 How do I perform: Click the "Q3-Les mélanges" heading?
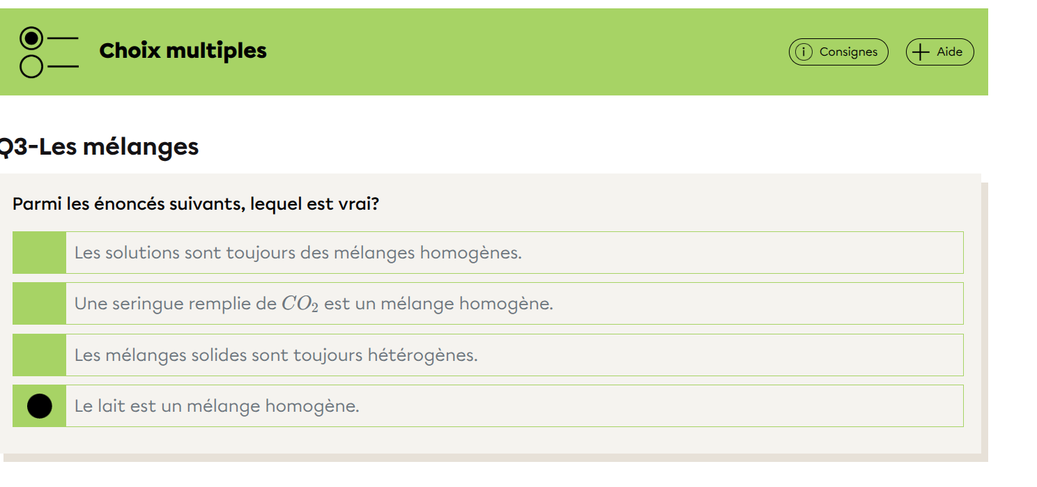(99, 147)
